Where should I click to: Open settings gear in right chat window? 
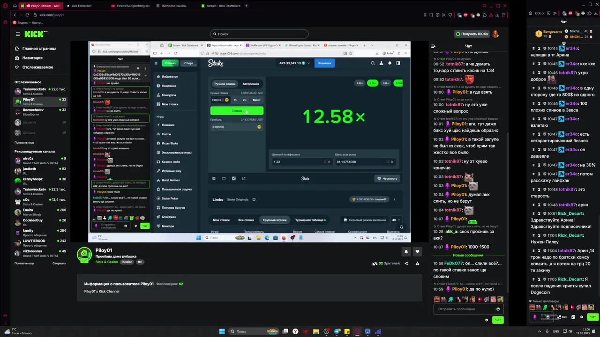click(x=582, y=317)
